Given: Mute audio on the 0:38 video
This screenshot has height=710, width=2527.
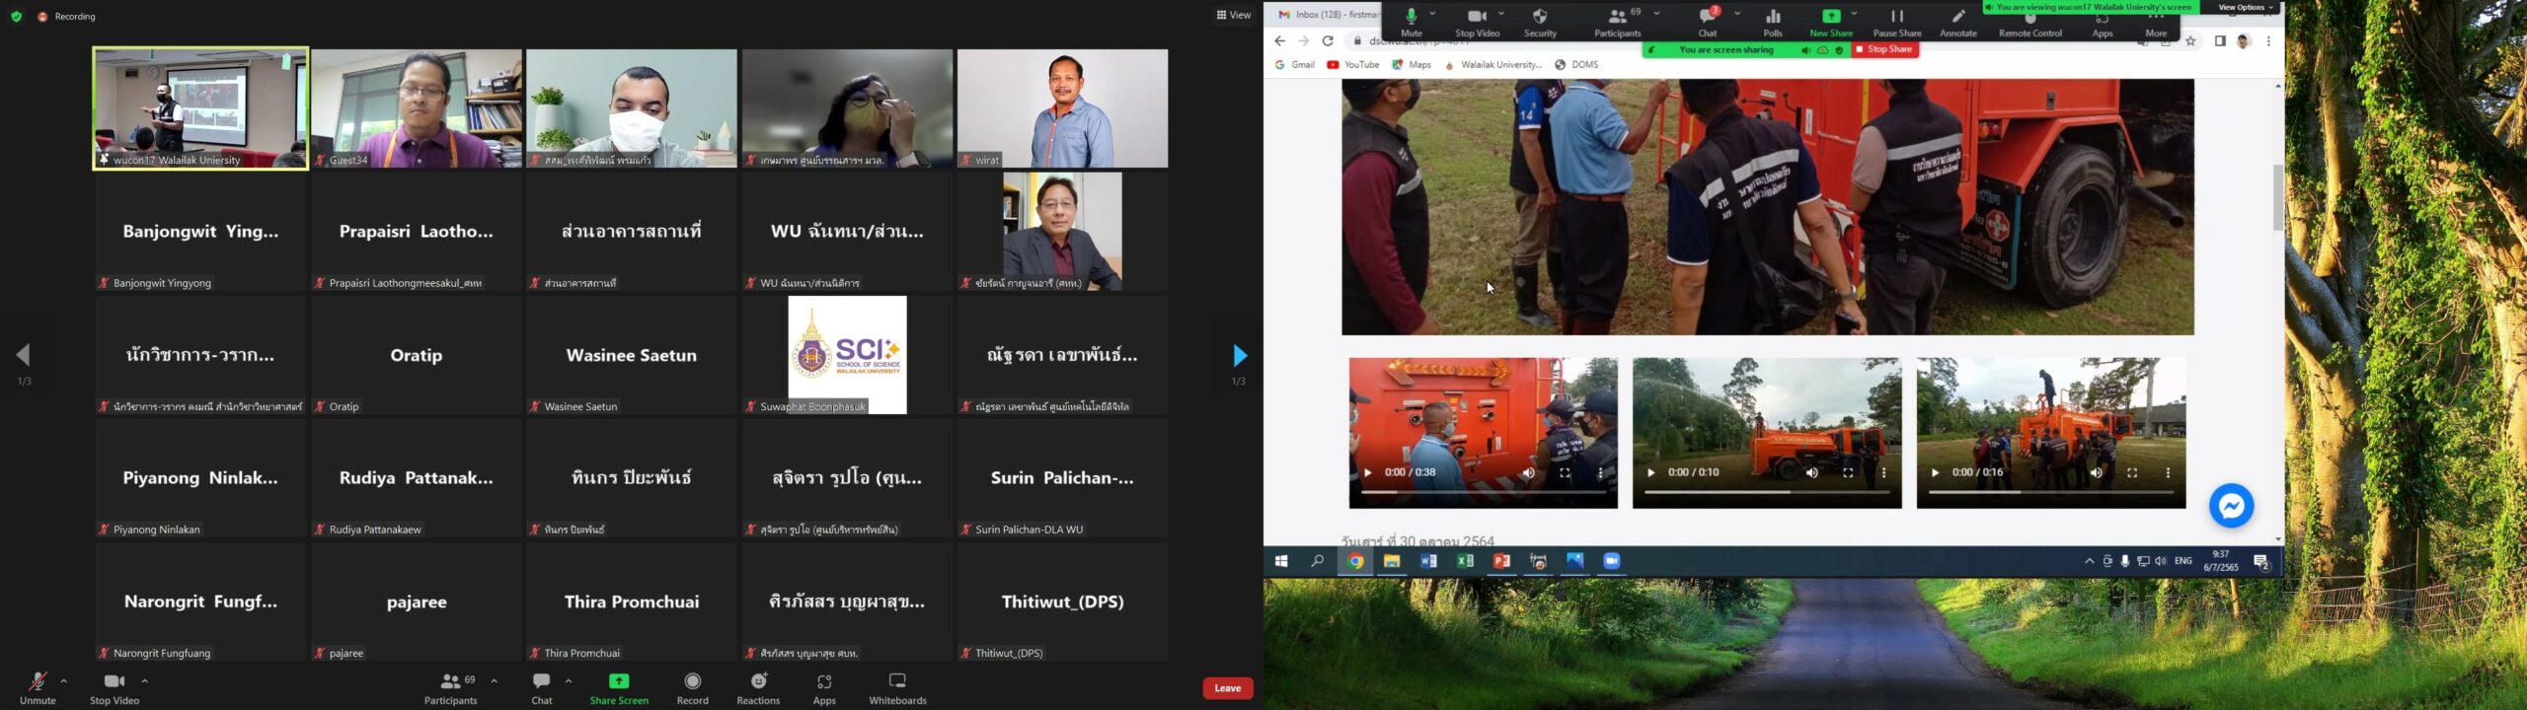Looking at the screenshot, I should 1528,473.
